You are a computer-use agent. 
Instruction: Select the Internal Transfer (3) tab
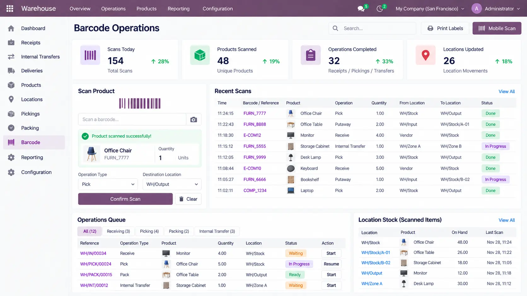pyautogui.click(x=217, y=231)
